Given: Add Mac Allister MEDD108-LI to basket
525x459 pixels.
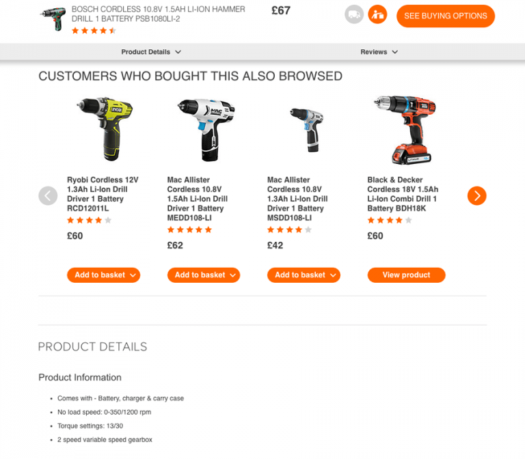Looking at the screenshot, I should tap(204, 275).
